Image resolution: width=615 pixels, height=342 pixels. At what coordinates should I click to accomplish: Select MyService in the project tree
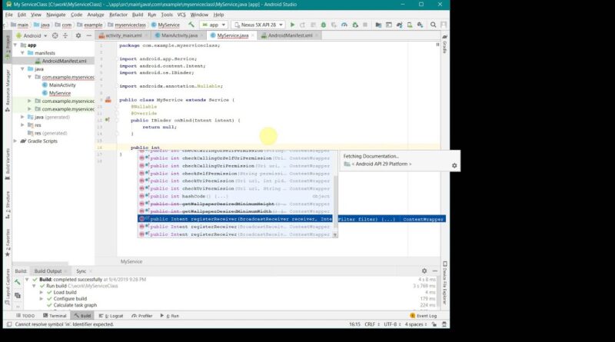point(60,93)
